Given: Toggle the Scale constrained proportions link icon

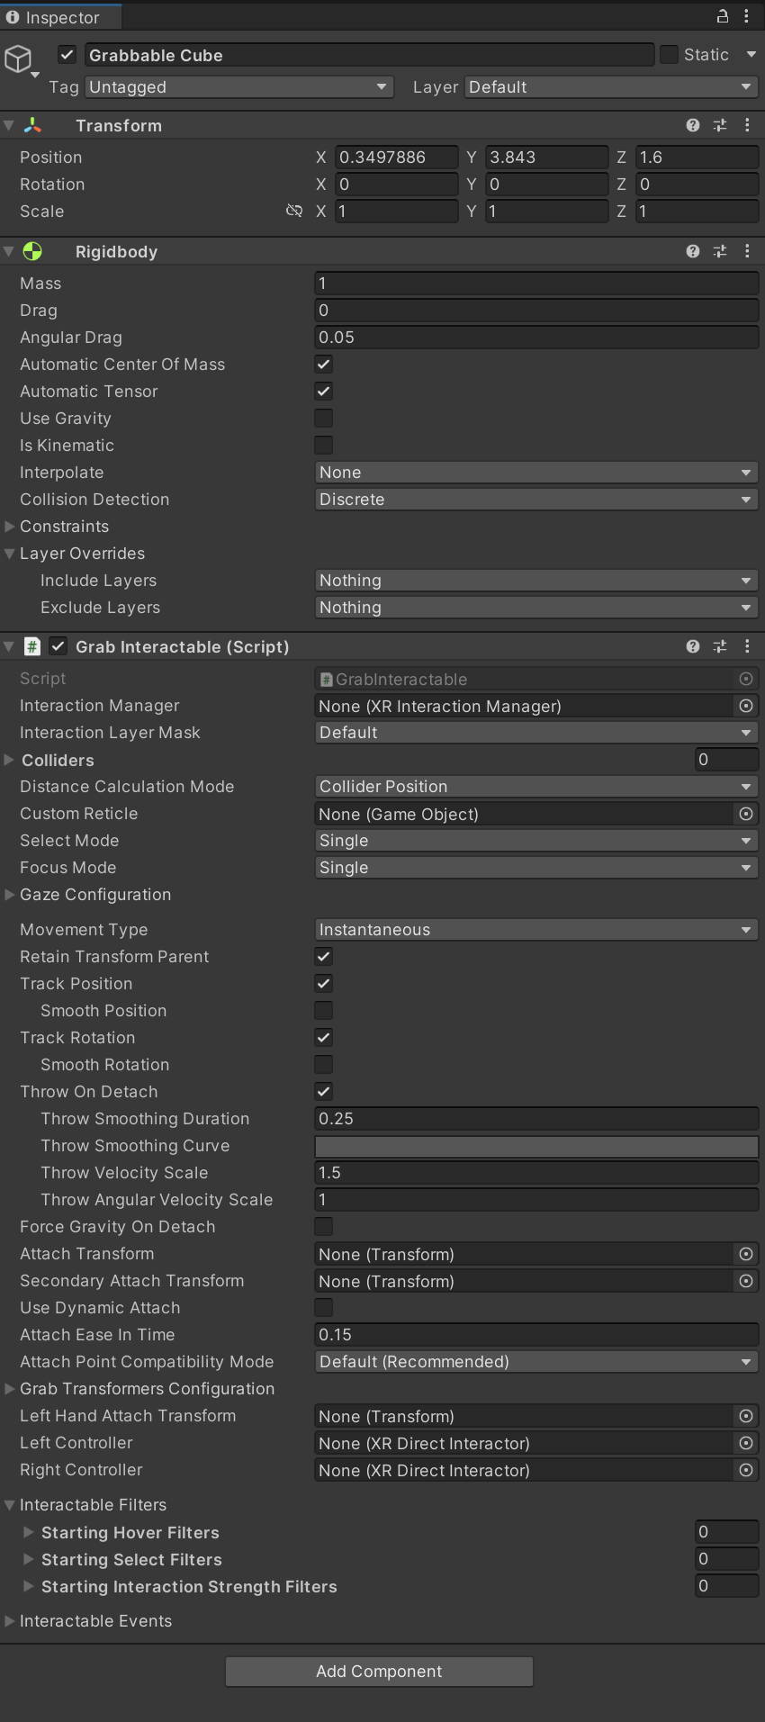Looking at the screenshot, I should coord(294,211).
